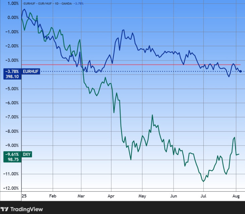Click the -11.00% label on price scale

11,174
